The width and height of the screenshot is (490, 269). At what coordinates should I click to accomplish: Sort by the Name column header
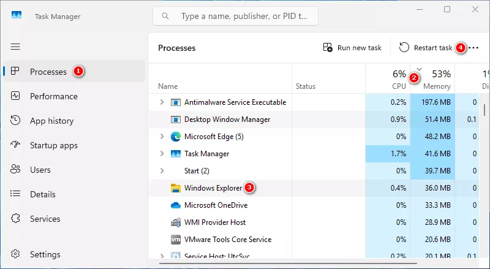[x=220, y=78]
